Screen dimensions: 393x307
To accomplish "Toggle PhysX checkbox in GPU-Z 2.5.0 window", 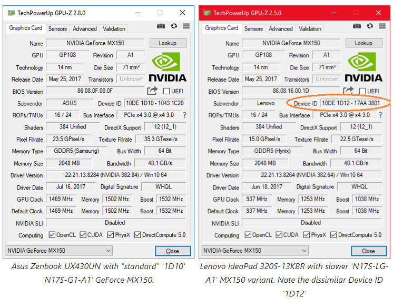I will (307, 235).
